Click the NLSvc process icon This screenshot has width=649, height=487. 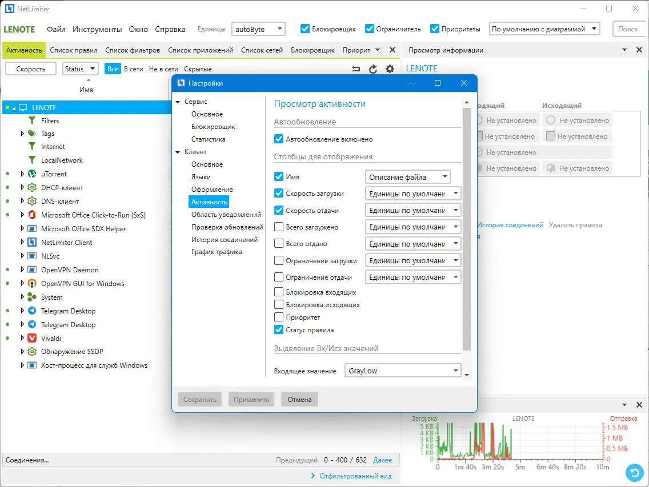pos(32,256)
